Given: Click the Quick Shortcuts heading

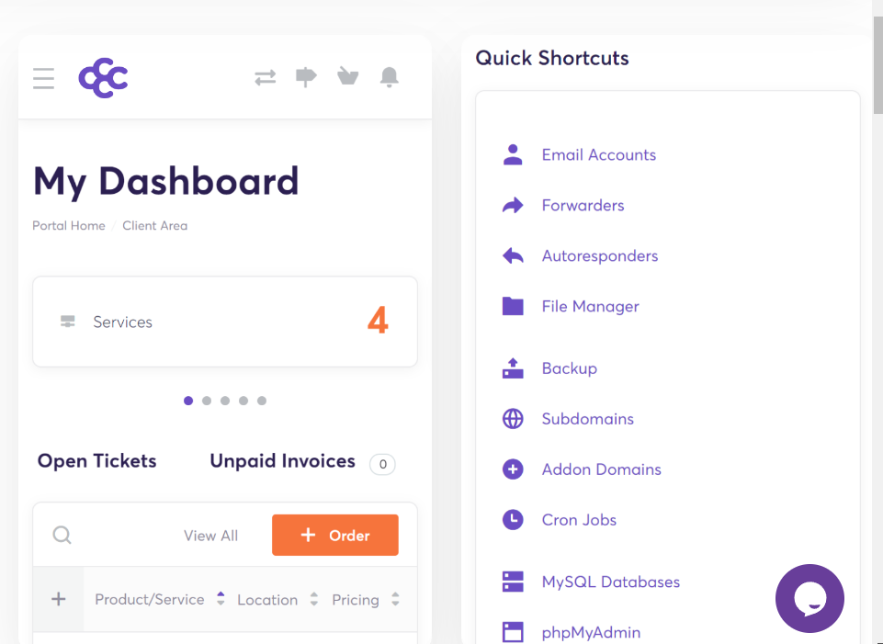Looking at the screenshot, I should tap(552, 58).
